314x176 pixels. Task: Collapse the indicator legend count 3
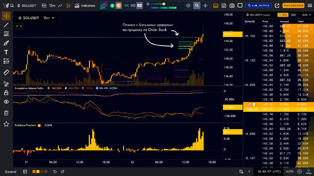[x=19, y=26]
